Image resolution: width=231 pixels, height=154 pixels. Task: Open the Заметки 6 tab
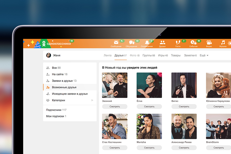tap(190, 55)
